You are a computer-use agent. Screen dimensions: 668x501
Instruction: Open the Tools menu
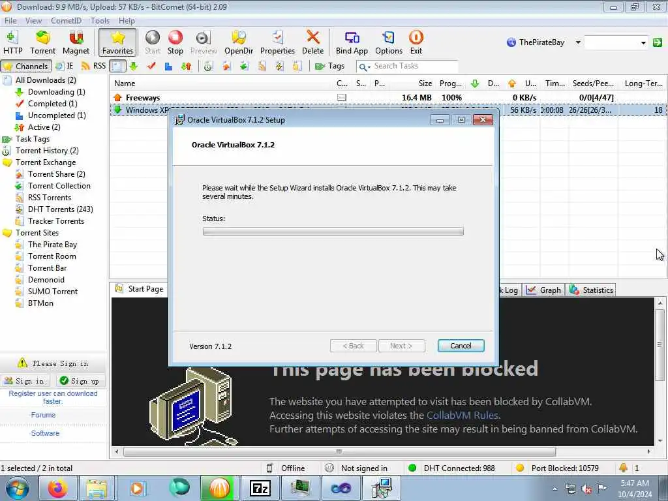(100, 20)
